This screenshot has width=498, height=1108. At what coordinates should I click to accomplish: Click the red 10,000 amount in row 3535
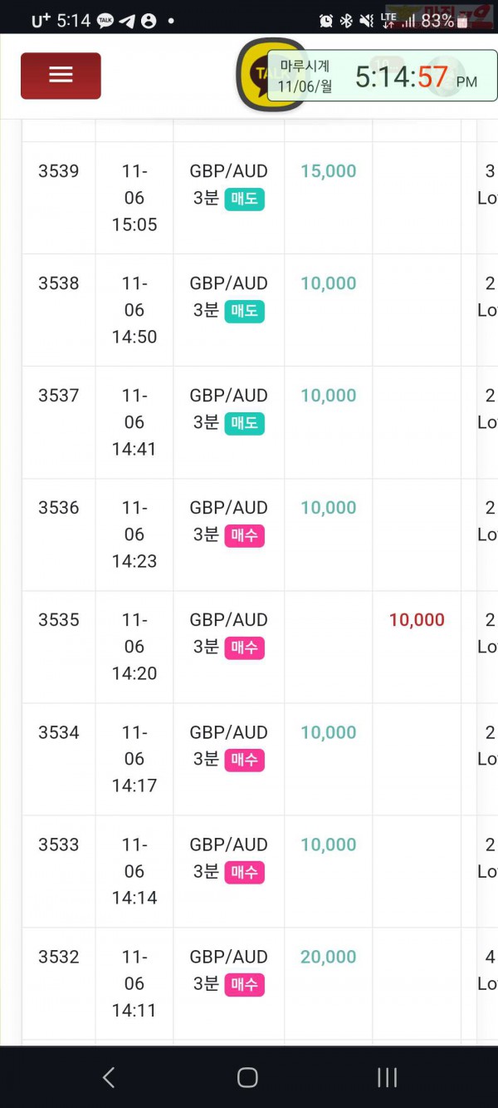(417, 620)
